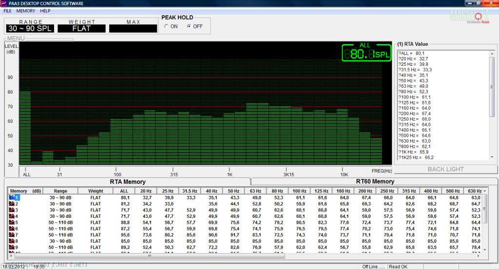
Task: Click the PAA3 application title bar icon
Action: pyautogui.click(x=4, y=3)
